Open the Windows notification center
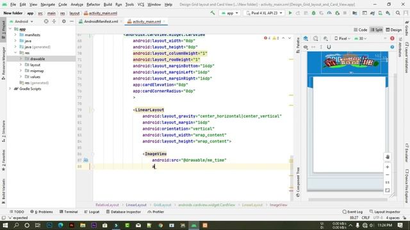This screenshot has width=410, height=230. [x=400, y=226]
